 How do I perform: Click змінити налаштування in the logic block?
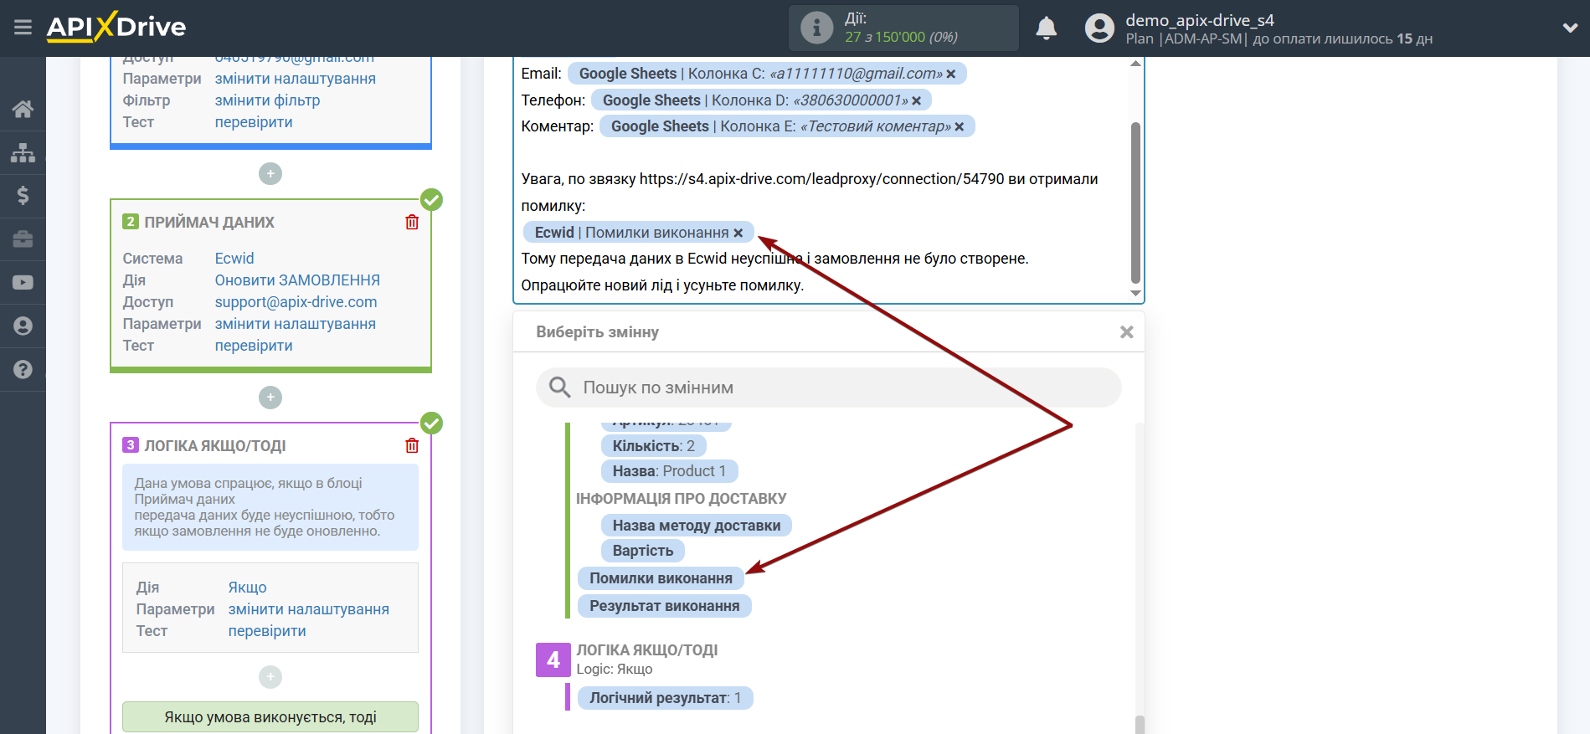tap(309, 609)
